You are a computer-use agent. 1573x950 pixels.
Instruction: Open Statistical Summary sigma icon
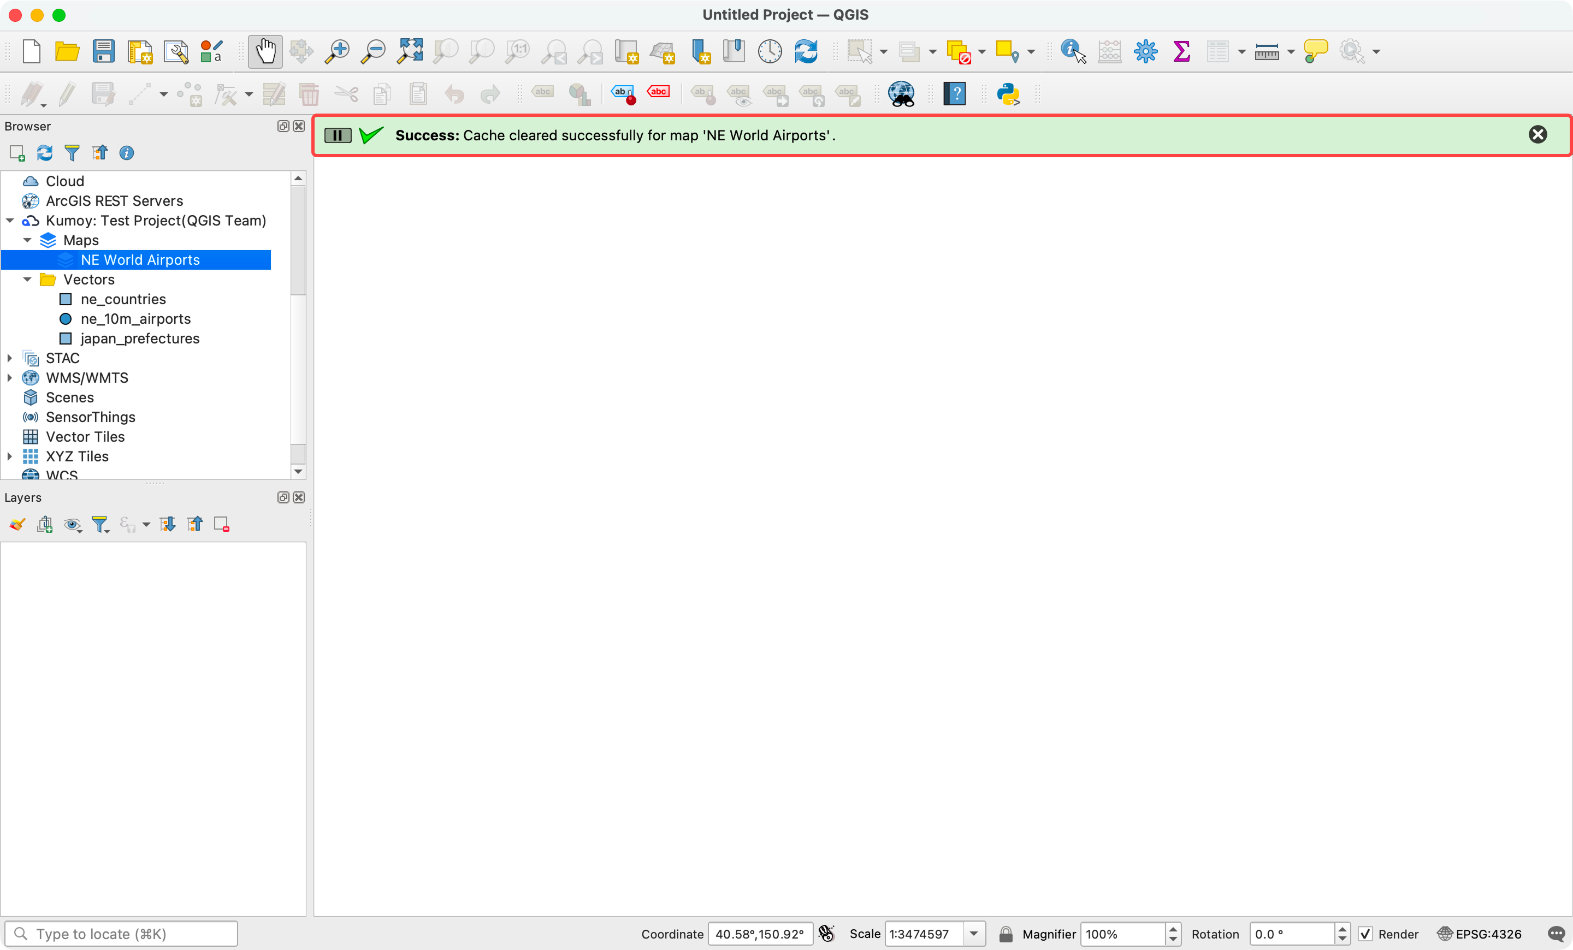(1181, 51)
